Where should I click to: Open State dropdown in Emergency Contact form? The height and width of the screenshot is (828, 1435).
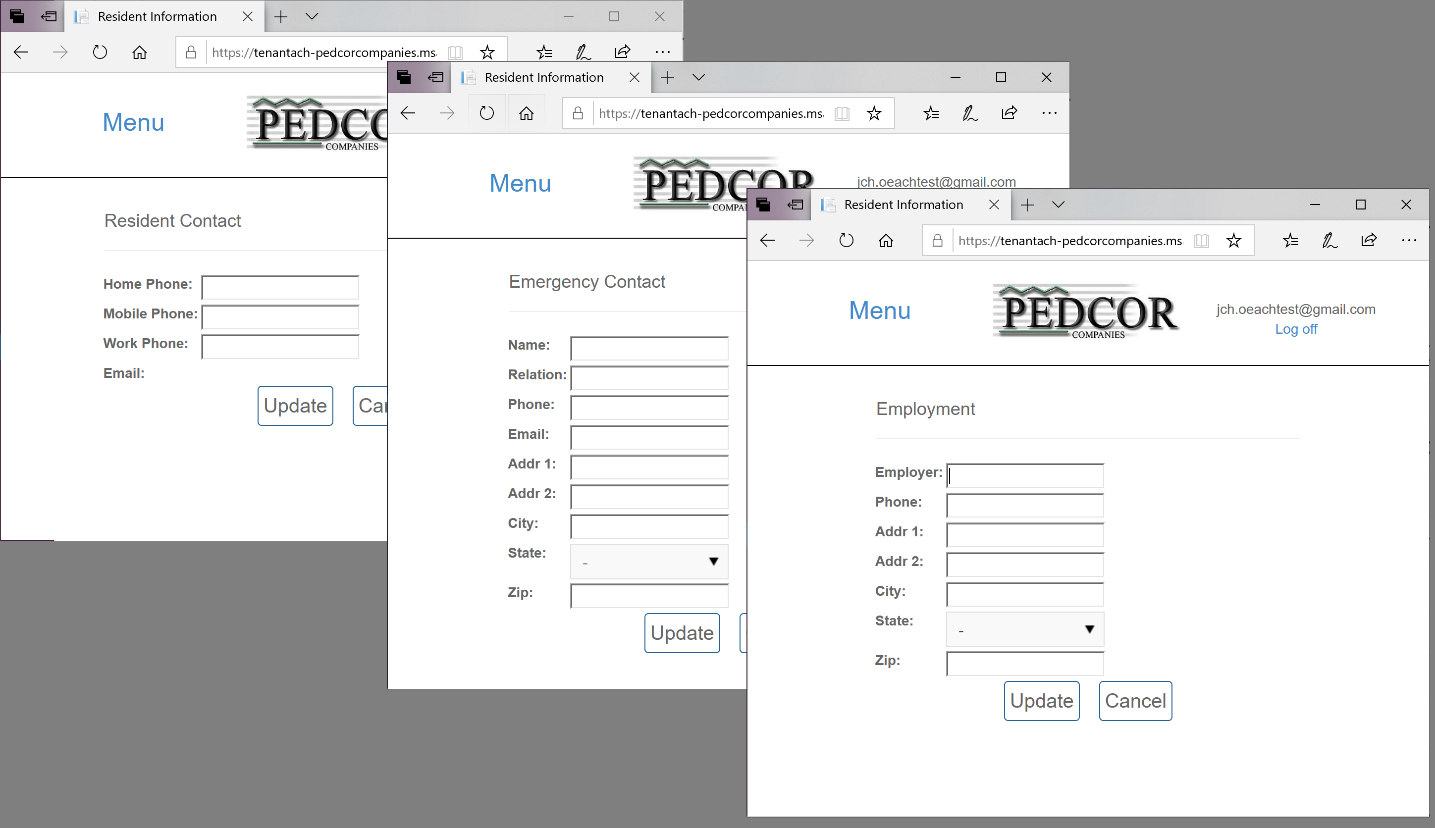pyautogui.click(x=649, y=561)
